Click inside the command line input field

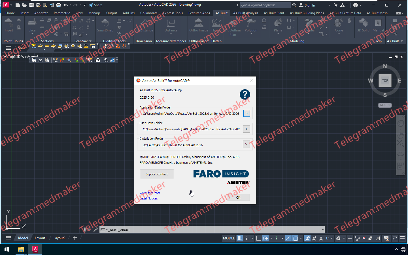(214, 229)
